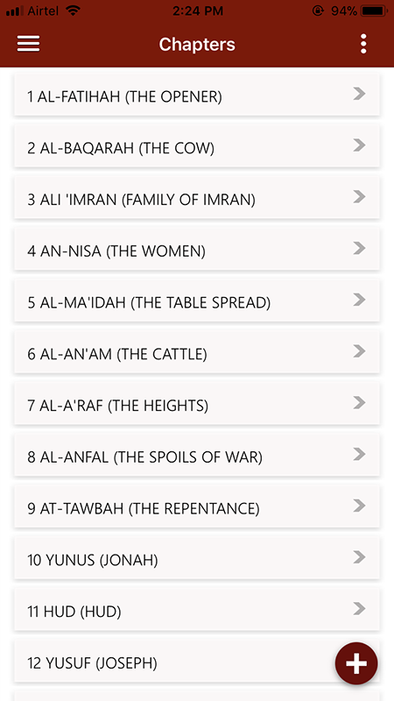The width and height of the screenshot is (394, 701).
Task: Select 6 Al-An'am (The Cattle)
Action: point(197,352)
